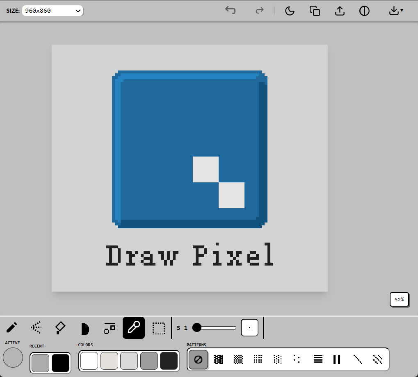Click the redo arrow
418x377 pixels.
click(259, 10)
